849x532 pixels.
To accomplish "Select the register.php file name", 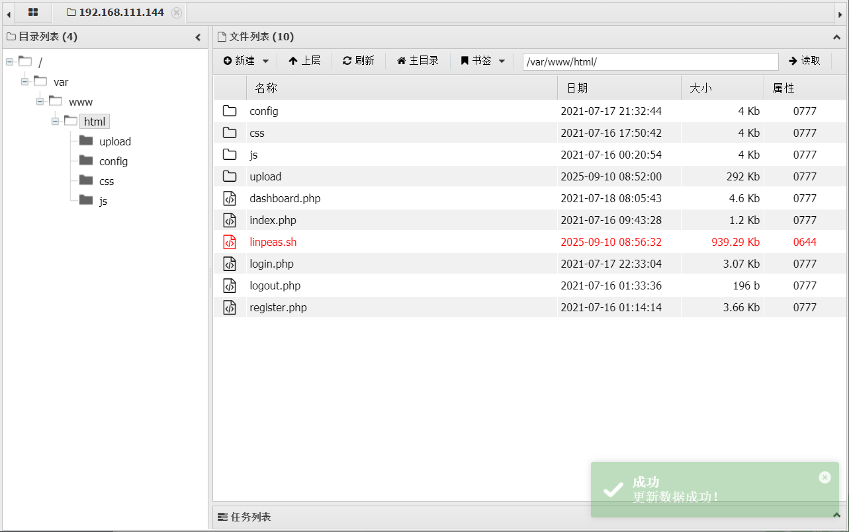I will [x=278, y=307].
